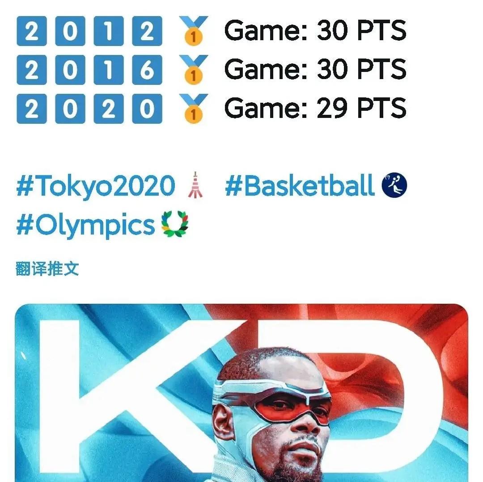Tap the 翻译推文 translate tweet link
The height and width of the screenshot is (482, 483).
coord(47,269)
